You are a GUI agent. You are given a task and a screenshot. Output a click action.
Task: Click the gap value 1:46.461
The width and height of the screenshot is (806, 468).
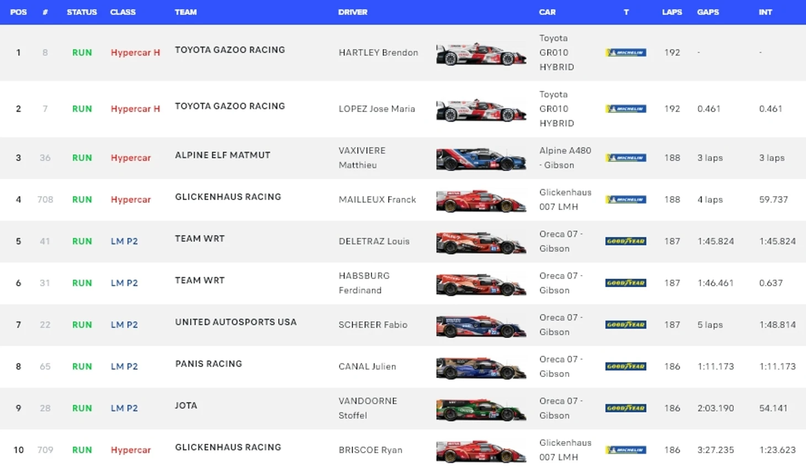pos(715,283)
